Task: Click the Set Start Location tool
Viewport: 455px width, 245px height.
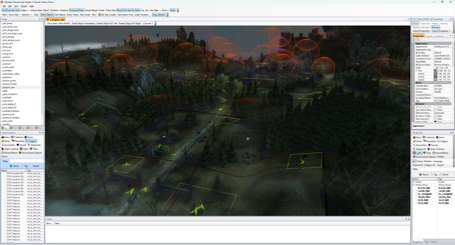Action: tap(107, 14)
